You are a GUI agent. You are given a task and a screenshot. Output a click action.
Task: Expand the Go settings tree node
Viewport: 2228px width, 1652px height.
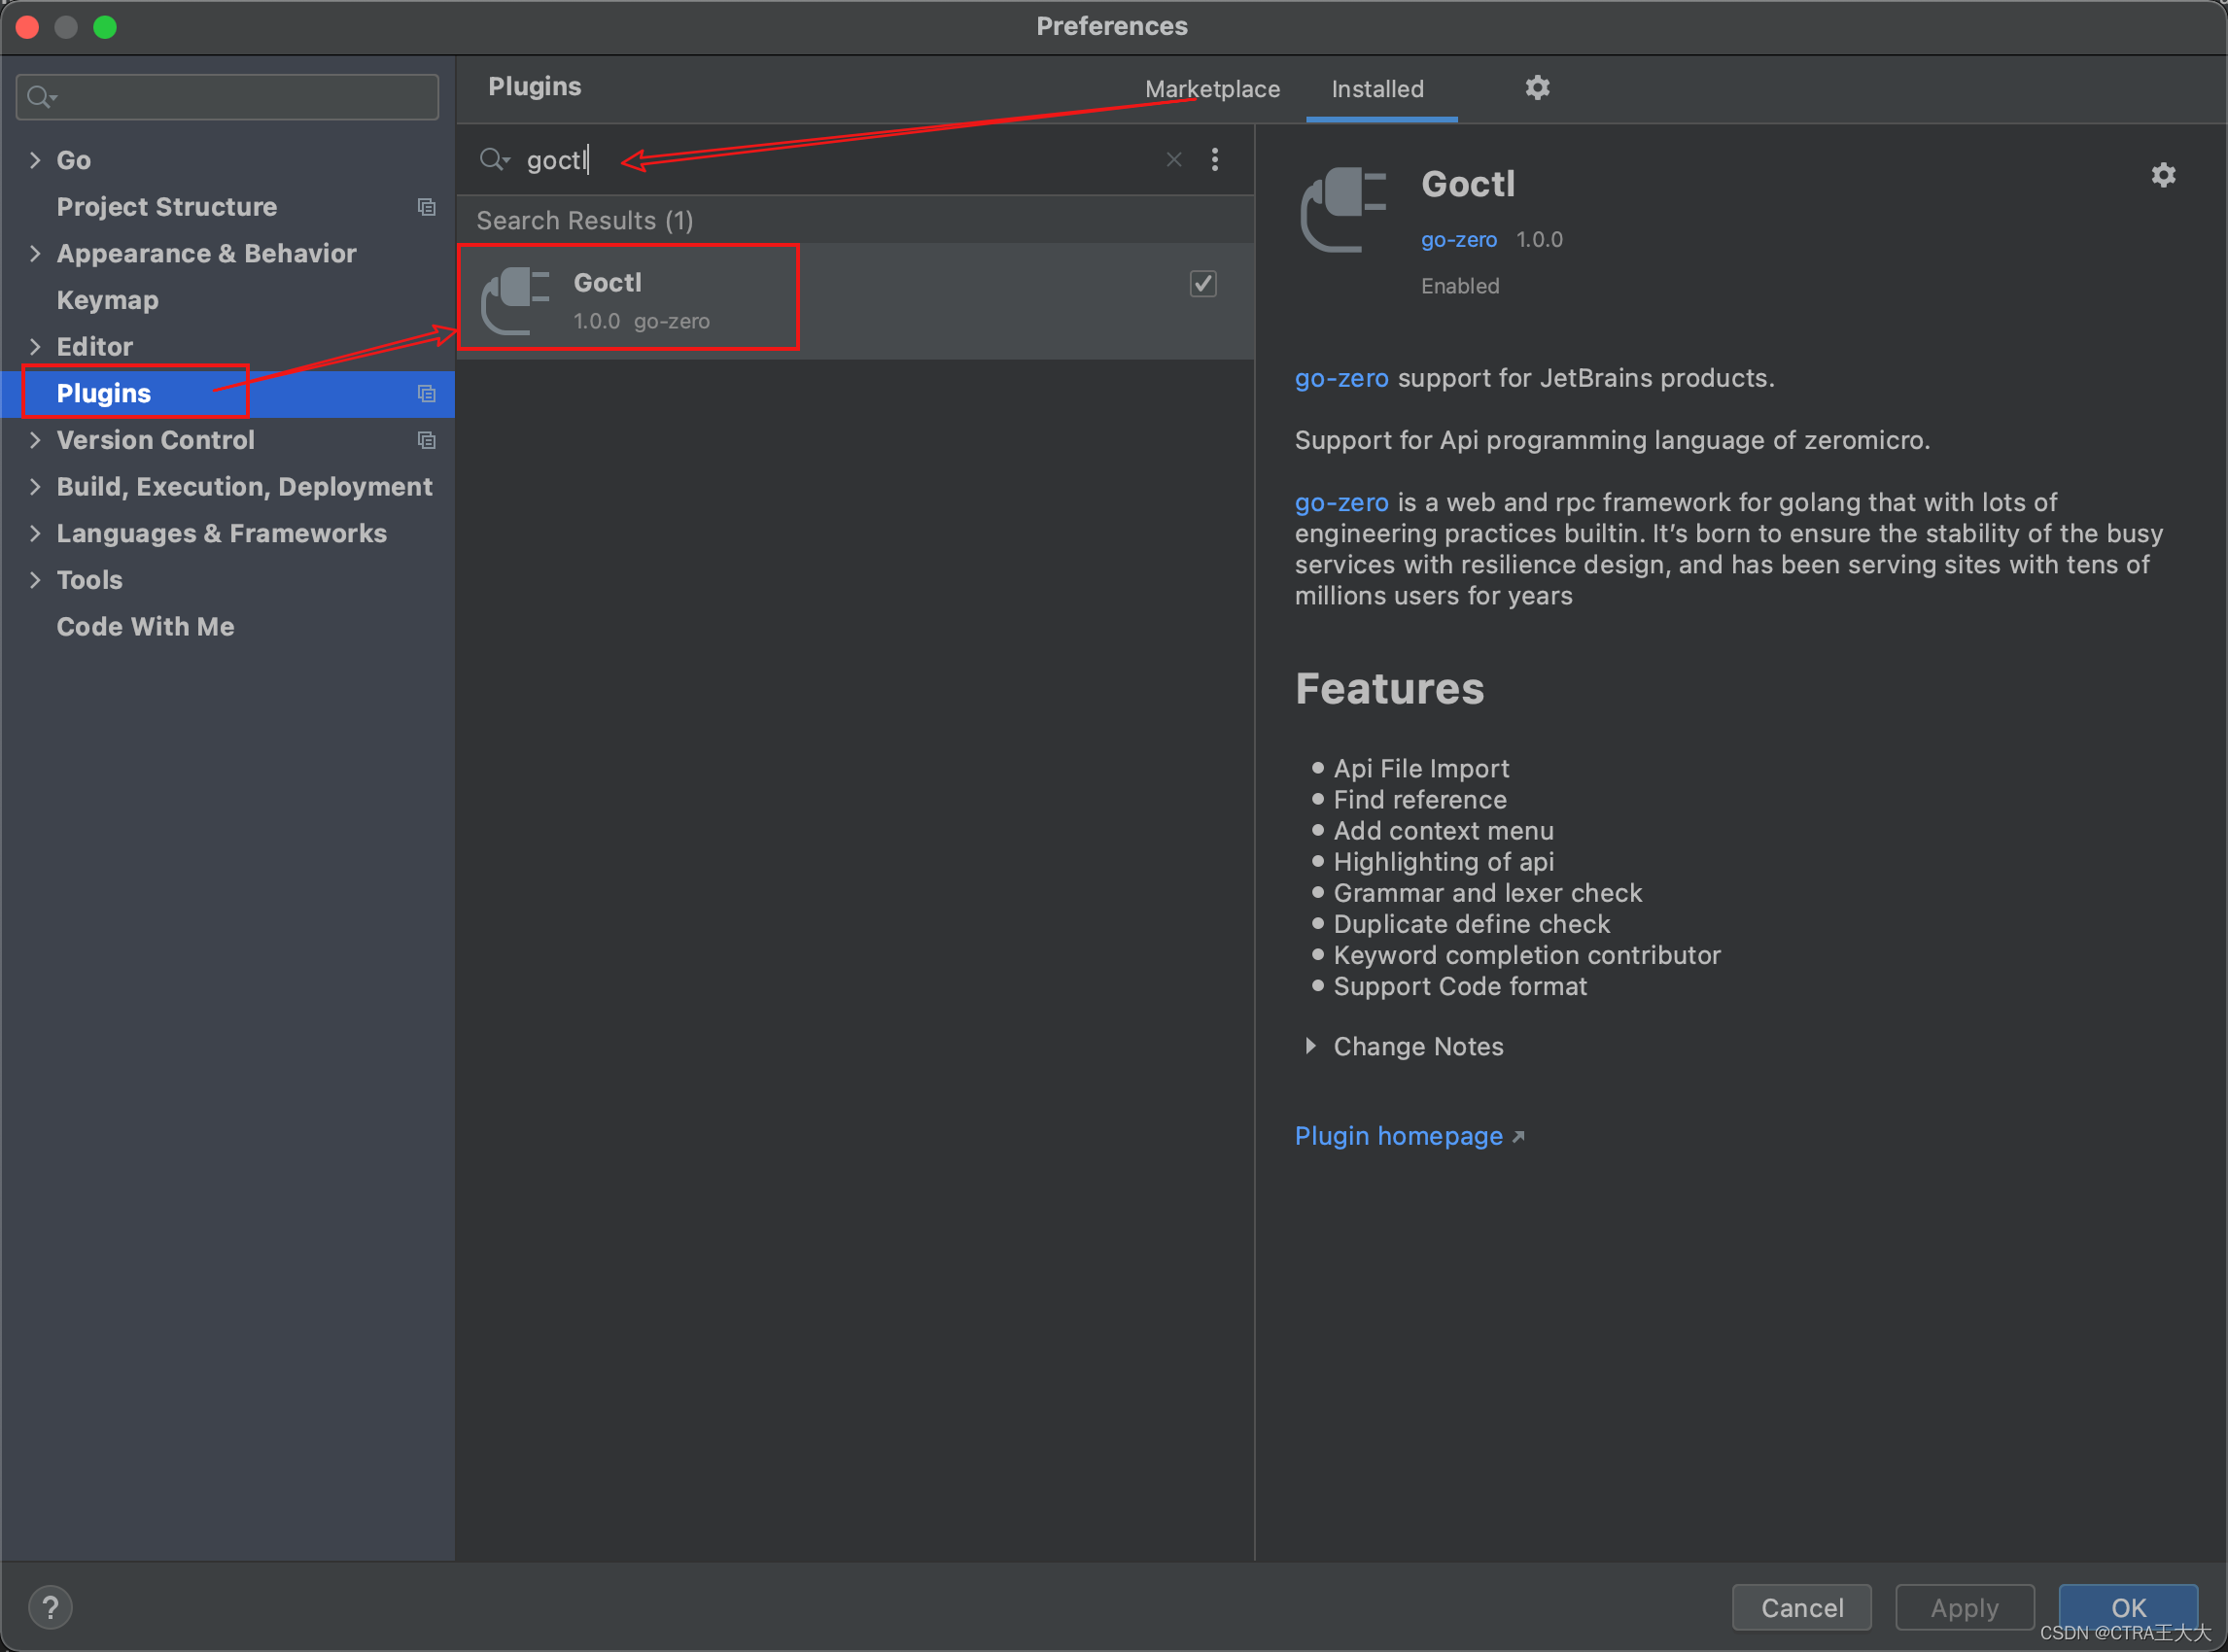pyautogui.click(x=35, y=160)
